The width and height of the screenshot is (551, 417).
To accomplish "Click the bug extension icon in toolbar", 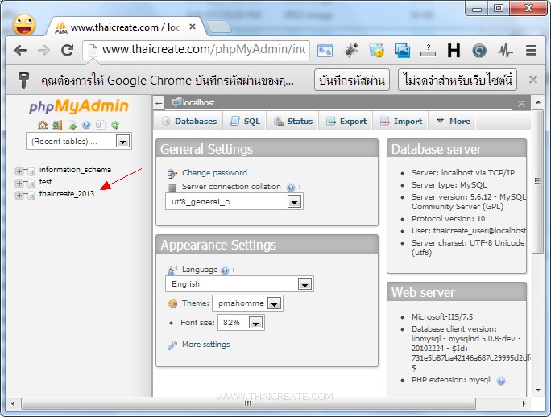I will (x=350, y=50).
